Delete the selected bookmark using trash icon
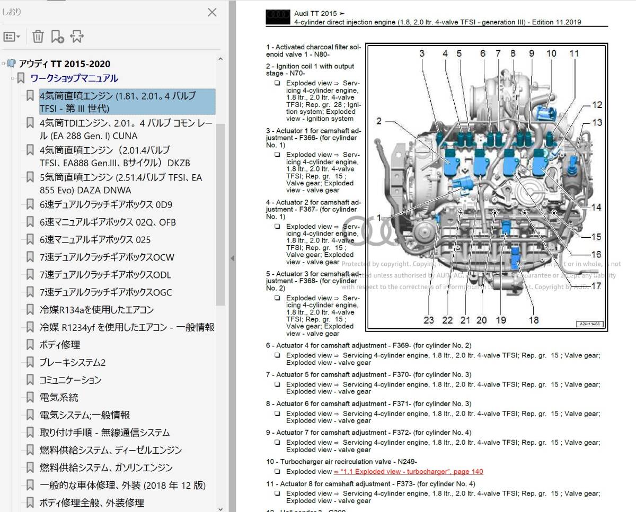The width and height of the screenshot is (636, 512). pyautogui.click(x=37, y=36)
